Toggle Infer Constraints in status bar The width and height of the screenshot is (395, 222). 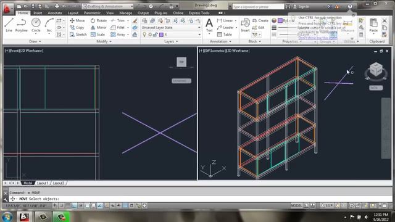point(55,205)
